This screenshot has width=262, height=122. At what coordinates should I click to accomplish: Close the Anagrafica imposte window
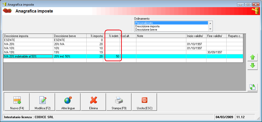coord(256,4)
